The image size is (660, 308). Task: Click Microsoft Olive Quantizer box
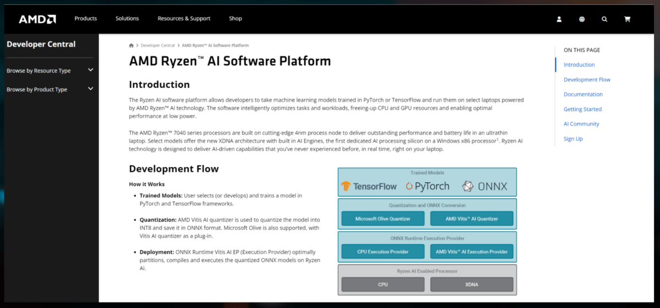(x=383, y=218)
